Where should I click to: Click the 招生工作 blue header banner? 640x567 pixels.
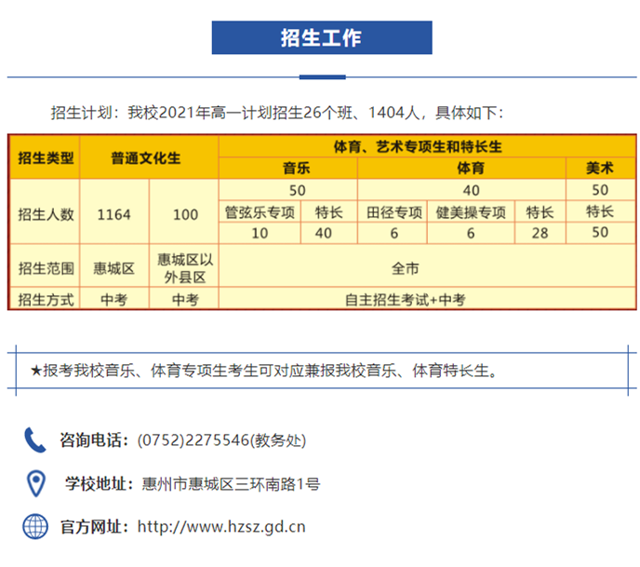321,38
